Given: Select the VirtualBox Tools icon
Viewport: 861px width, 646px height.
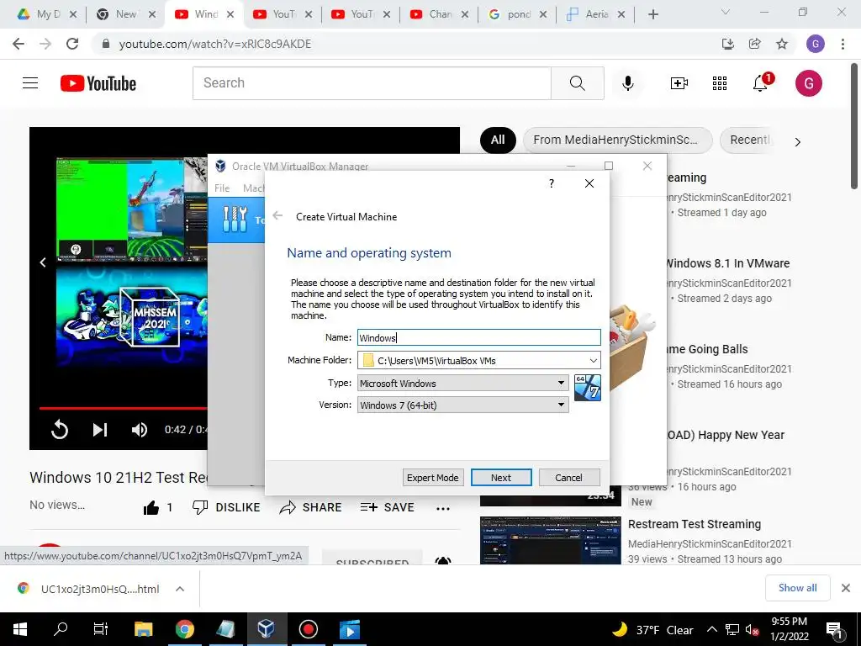Looking at the screenshot, I should (235, 220).
